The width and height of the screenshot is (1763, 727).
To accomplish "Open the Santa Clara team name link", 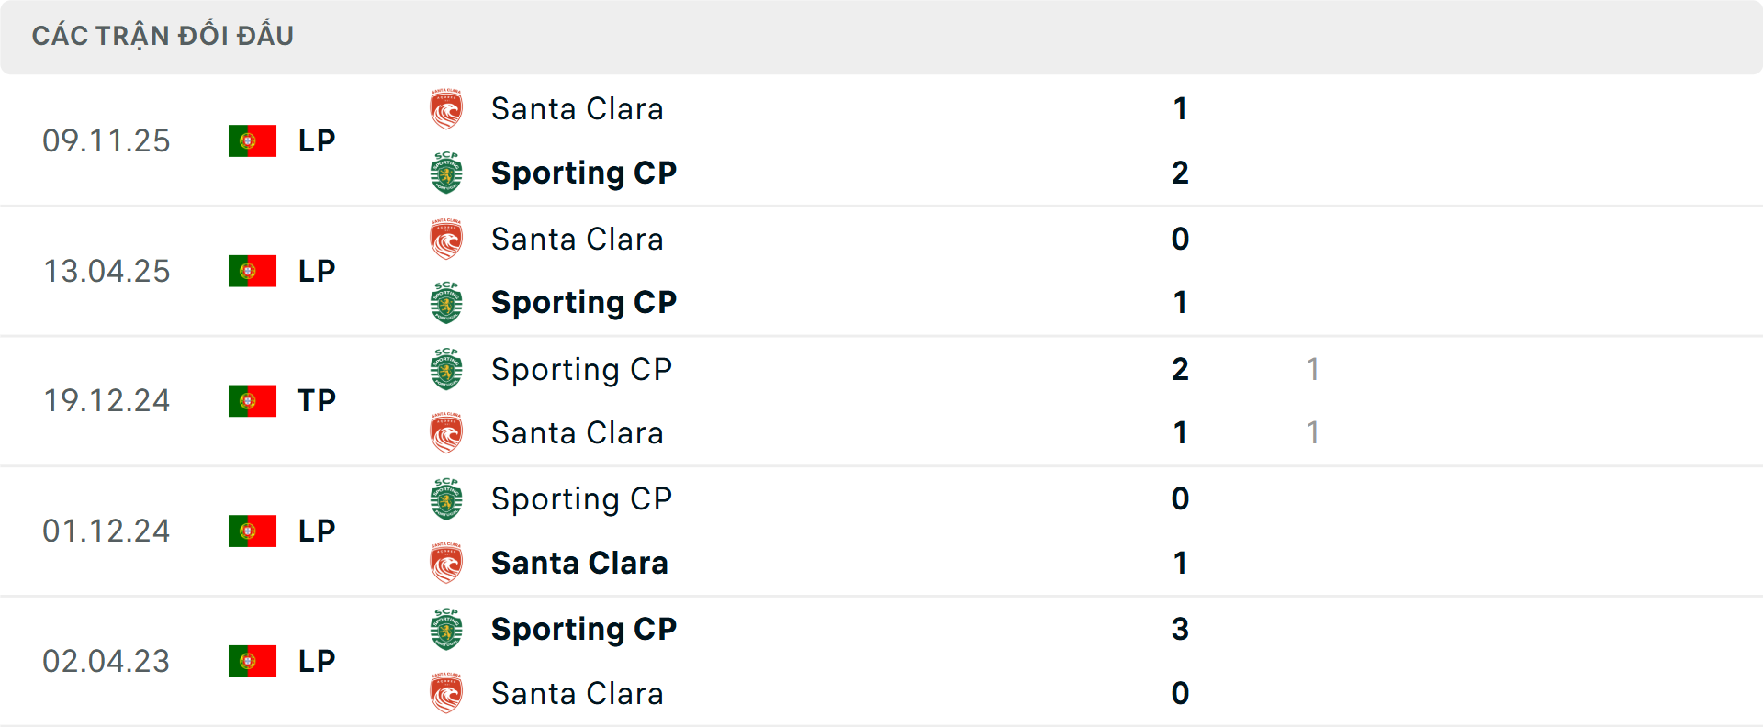I will [578, 108].
